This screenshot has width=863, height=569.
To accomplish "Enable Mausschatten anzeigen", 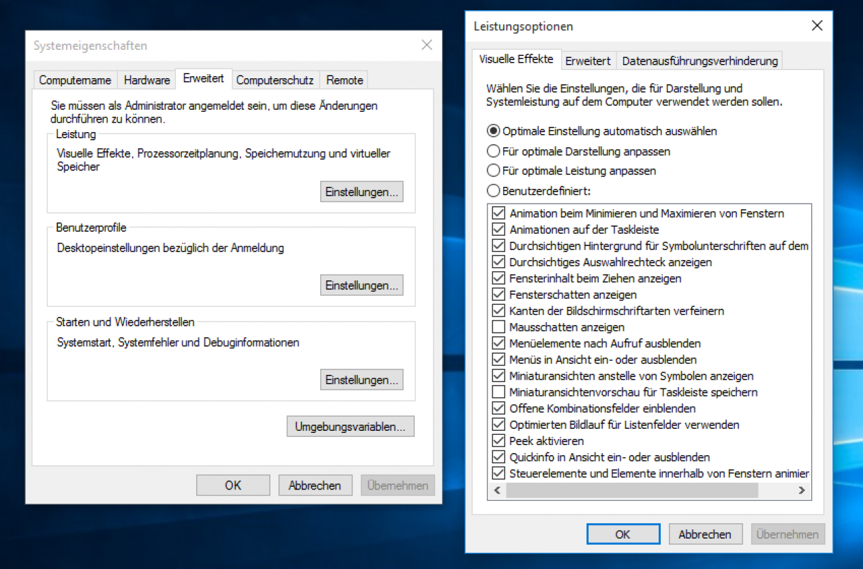I will click(499, 326).
